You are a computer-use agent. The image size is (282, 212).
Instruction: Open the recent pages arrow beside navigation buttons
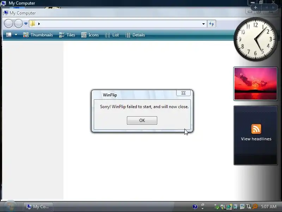(x=26, y=24)
